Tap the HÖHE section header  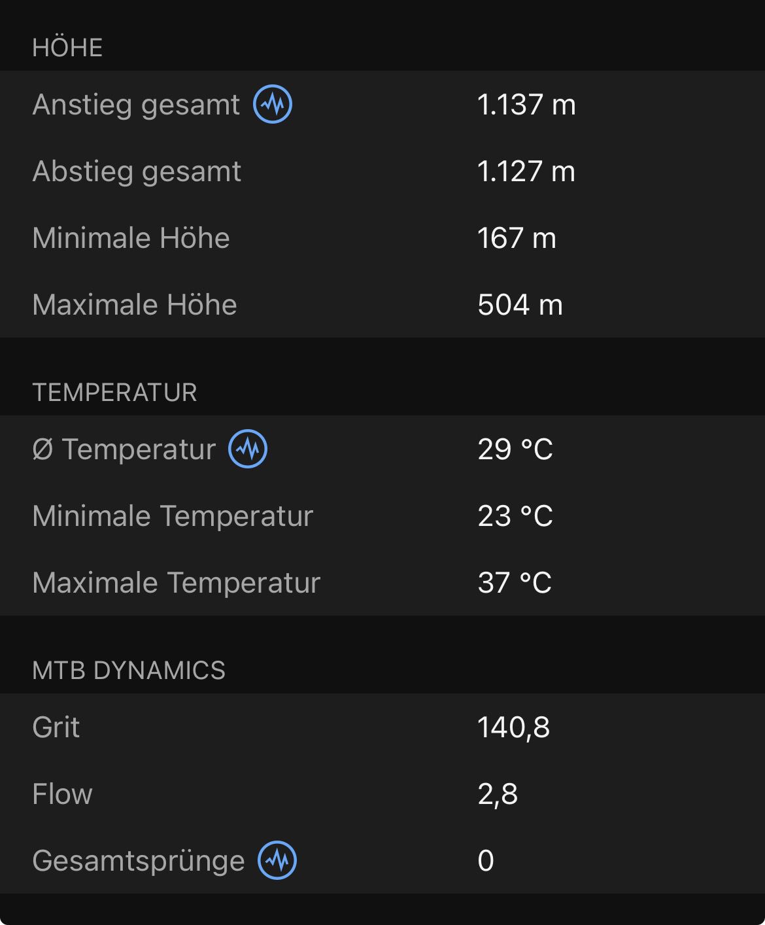tap(68, 48)
